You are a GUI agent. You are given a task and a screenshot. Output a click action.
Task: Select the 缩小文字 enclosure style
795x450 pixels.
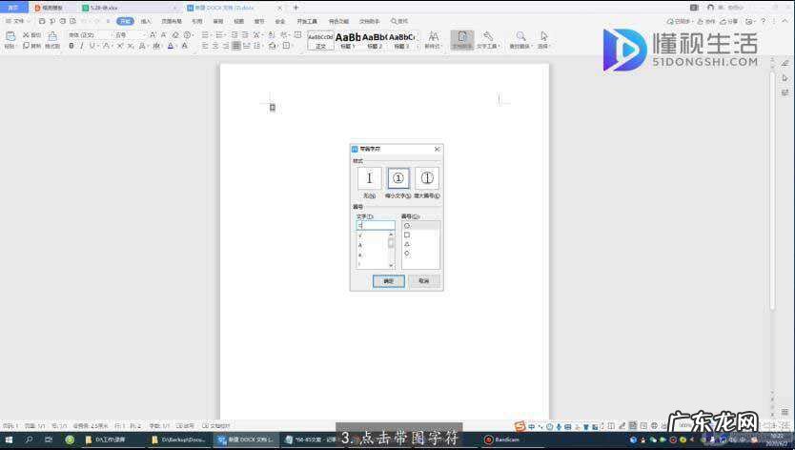click(398, 178)
